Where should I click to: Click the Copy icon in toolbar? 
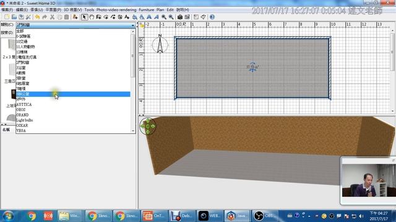[59, 17]
